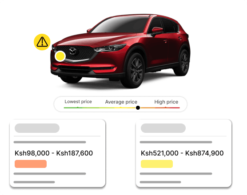This screenshot has height=195, width=247.
Task: Select the Lowest price label
Action: pos(78,102)
